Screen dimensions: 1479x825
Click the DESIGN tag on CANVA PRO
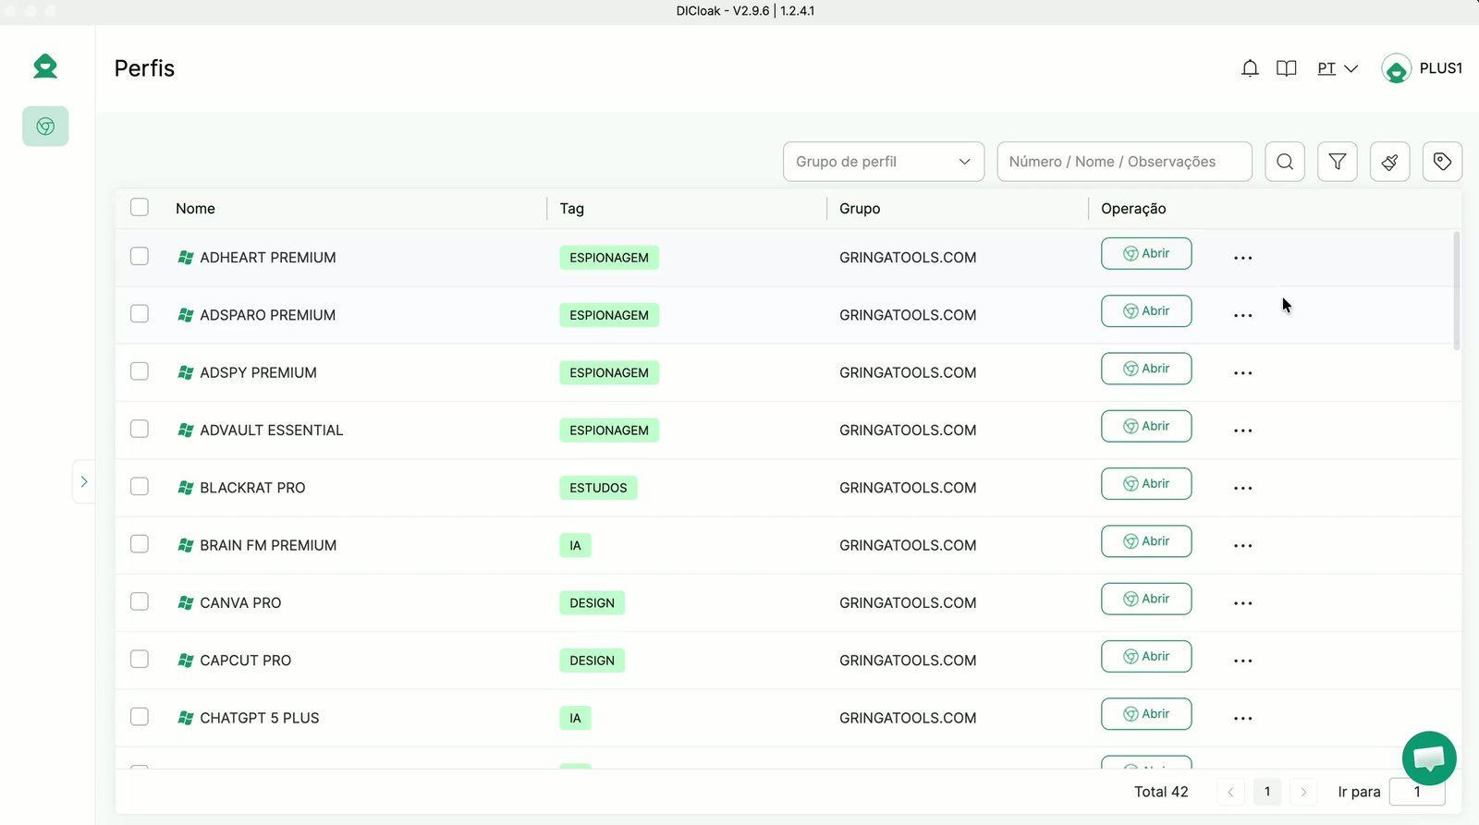(x=592, y=603)
